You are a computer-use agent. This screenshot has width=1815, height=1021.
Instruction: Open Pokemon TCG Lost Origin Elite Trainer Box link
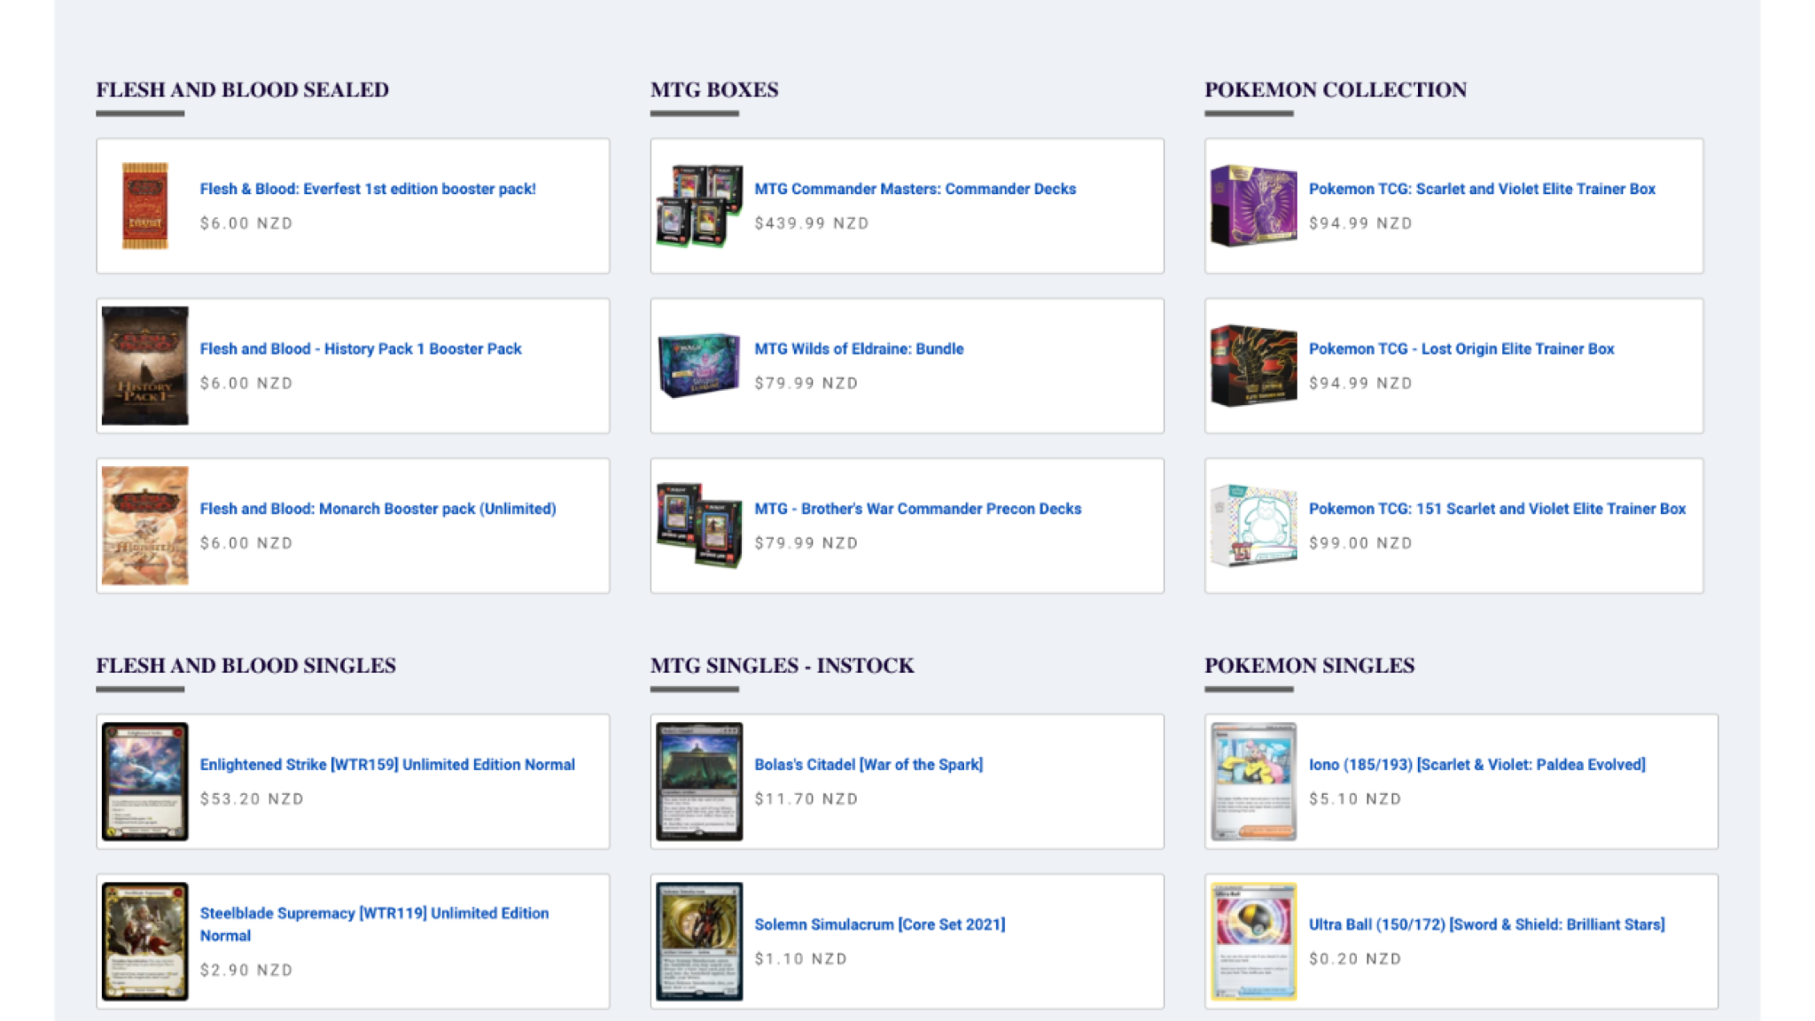pyautogui.click(x=1461, y=349)
